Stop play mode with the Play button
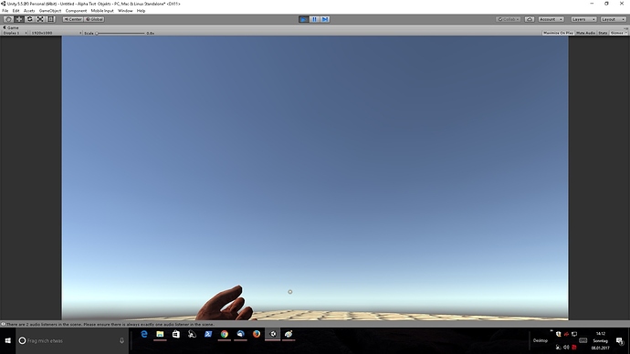This screenshot has width=630, height=354. tap(304, 19)
